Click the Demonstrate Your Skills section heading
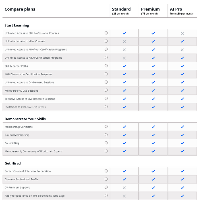The height and width of the screenshot is (202, 199). point(25,119)
